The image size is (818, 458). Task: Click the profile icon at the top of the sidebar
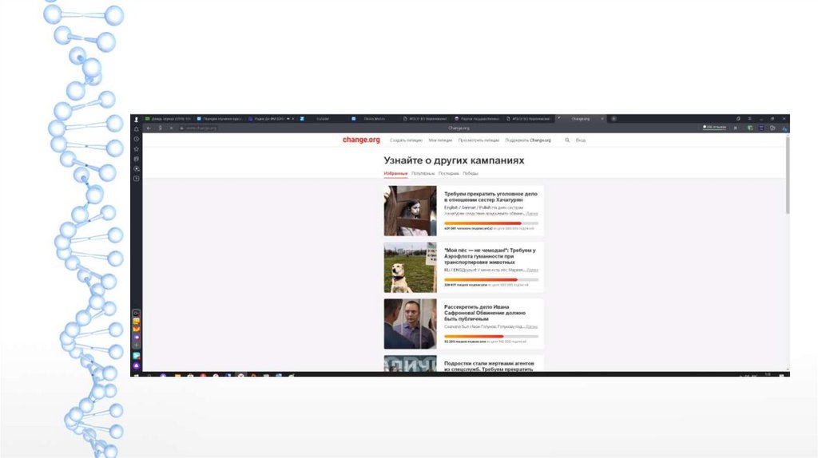click(136, 120)
